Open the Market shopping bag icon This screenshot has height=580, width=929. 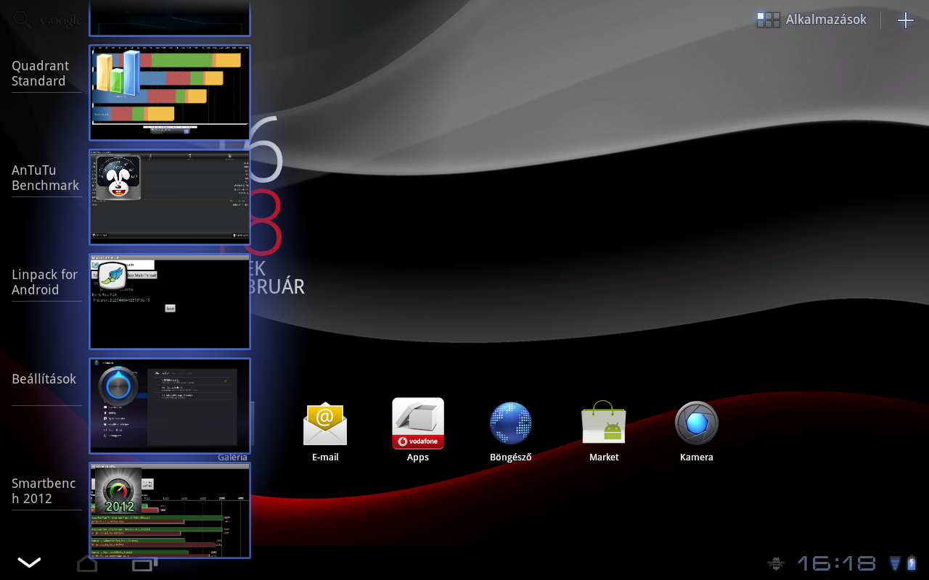(604, 423)
